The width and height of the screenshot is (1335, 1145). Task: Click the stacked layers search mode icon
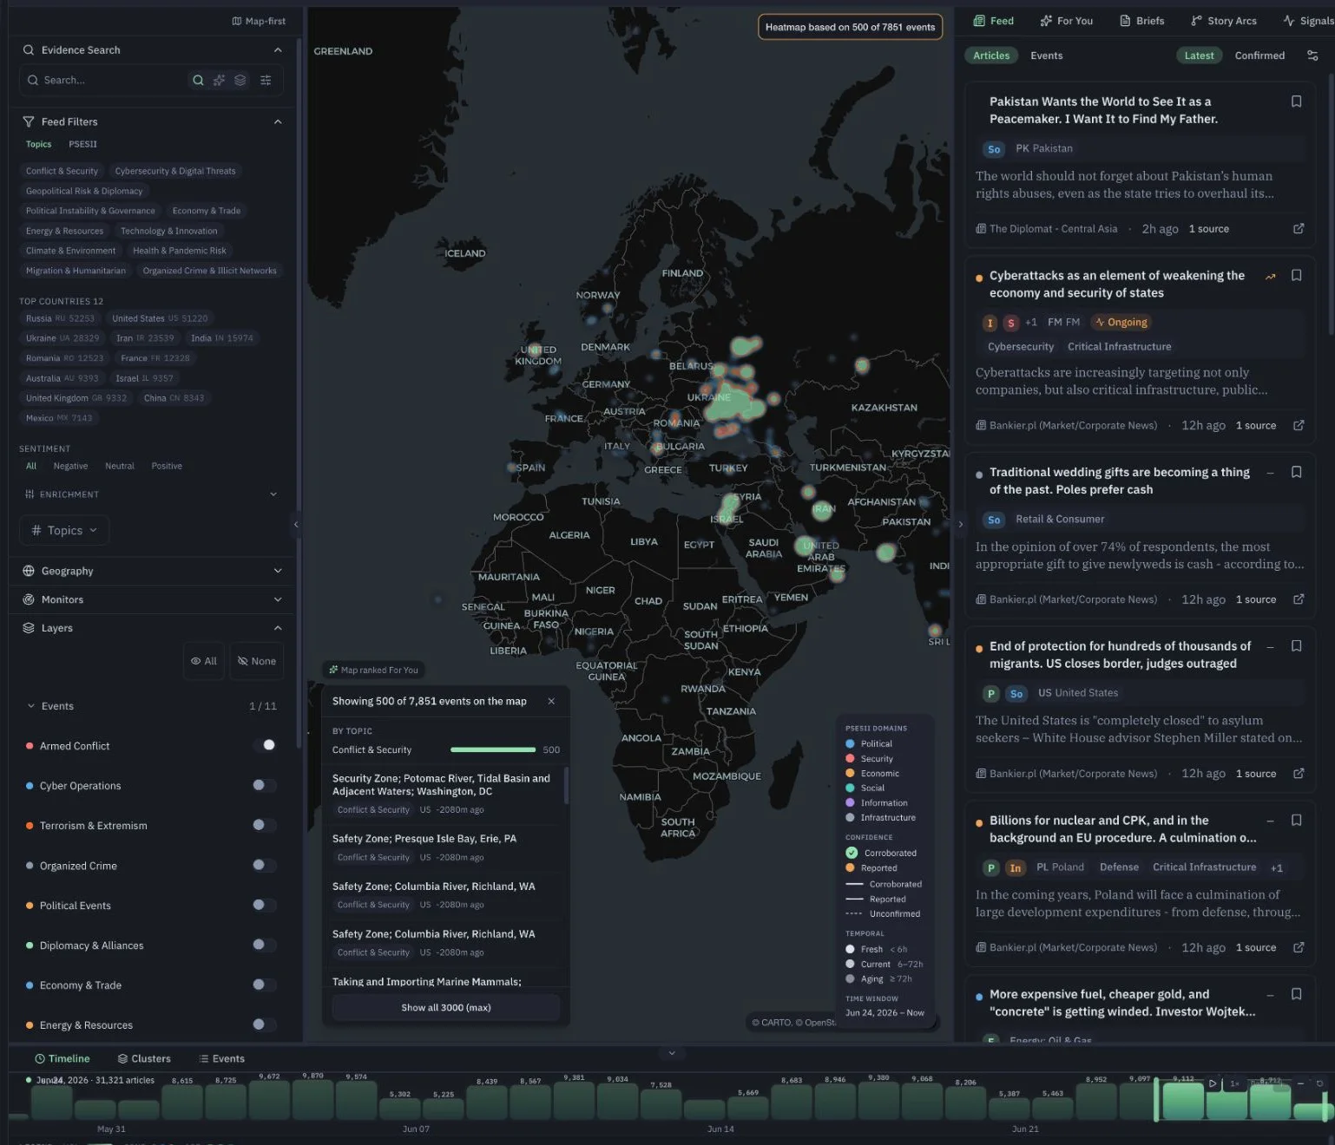(x=240, y=80)
